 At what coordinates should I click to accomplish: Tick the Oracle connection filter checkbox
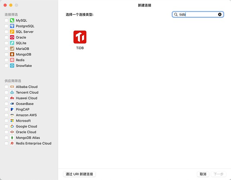(x=6, y=37)
